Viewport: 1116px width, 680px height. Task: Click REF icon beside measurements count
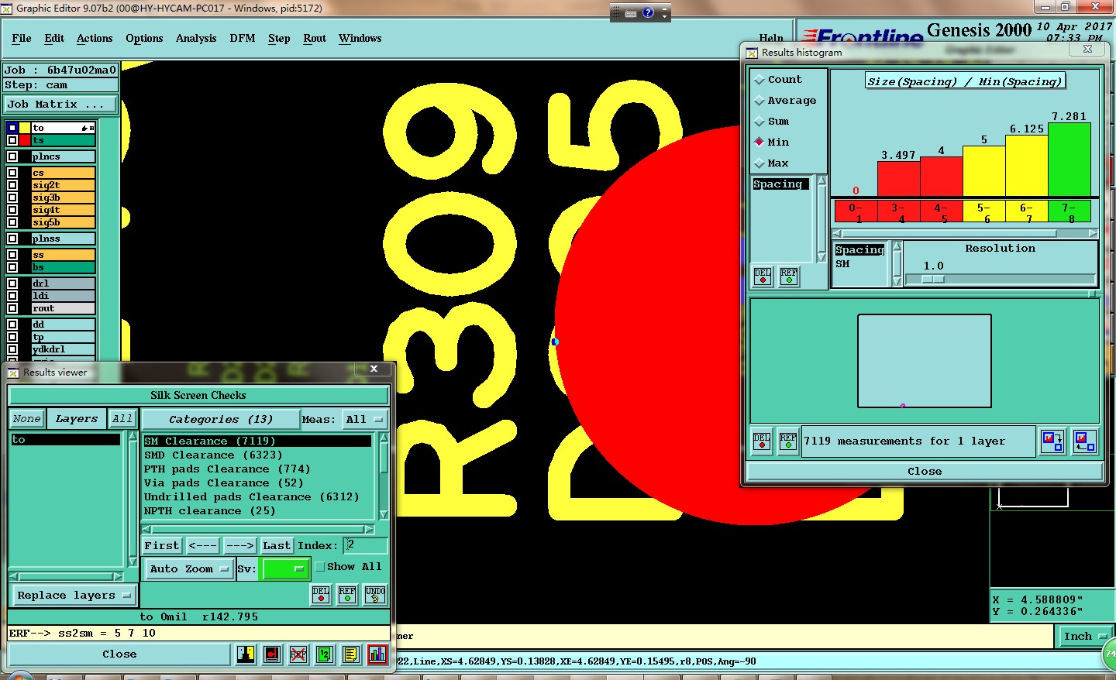click(788, 441)
